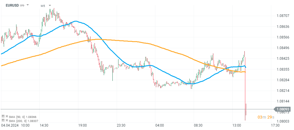294x130 pixels.
Task: Click the current price tag 1.08093
Action: click(x=282, y=109)
